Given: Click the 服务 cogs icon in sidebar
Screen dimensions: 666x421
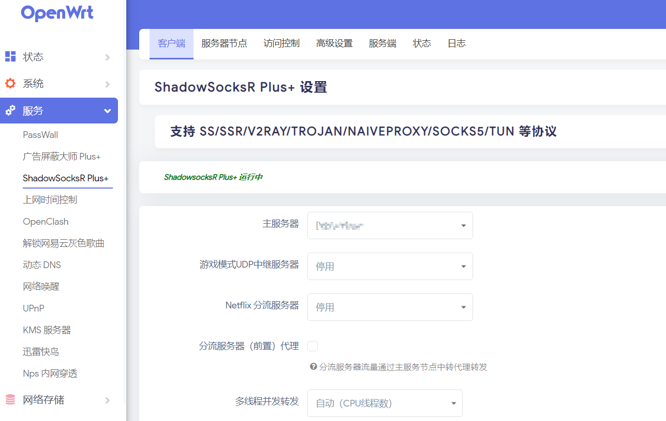Looking at the screenshot, I should (x=10, y=111).
